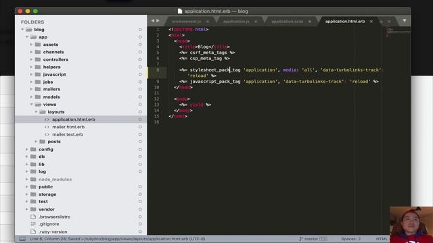Click the mailers folder icon
The image size is (433, 243).
(x=38, y=89)
